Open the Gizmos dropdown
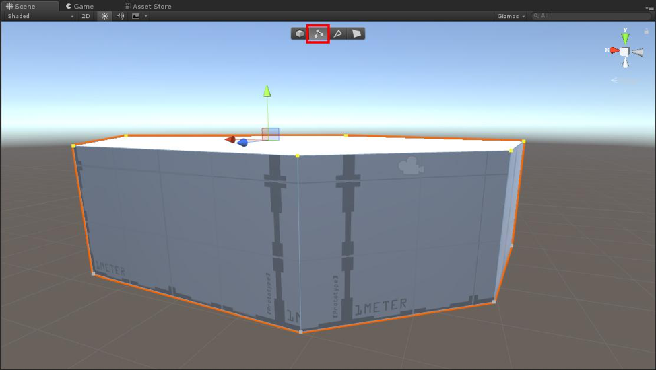This screenshot has height=370, width=656. 511,16
